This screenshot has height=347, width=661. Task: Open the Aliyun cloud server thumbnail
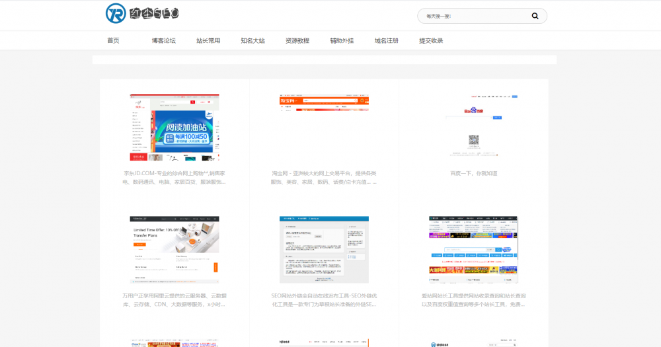point(175,249)
